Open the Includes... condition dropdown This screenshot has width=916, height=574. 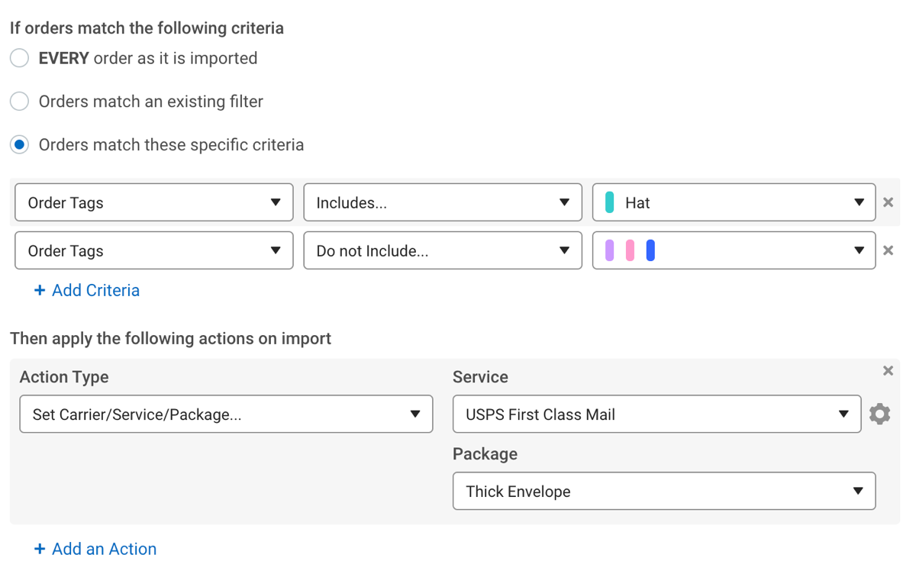coord(443,202)
